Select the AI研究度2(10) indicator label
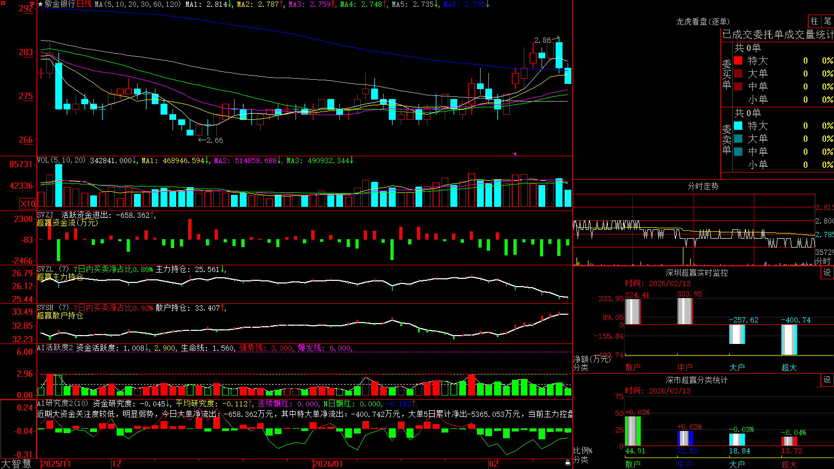834x469 pixels. point(63,403)
